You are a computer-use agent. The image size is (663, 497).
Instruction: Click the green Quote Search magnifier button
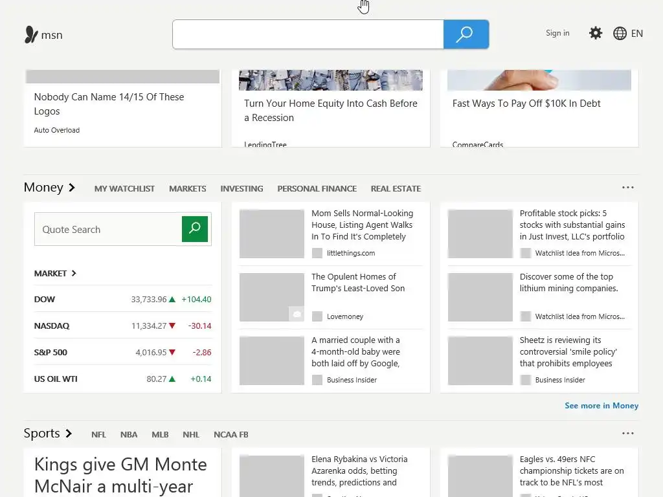(x=194, y=229)
